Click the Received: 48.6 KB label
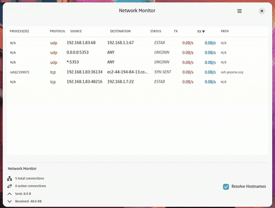 click(x=28, y=201)
